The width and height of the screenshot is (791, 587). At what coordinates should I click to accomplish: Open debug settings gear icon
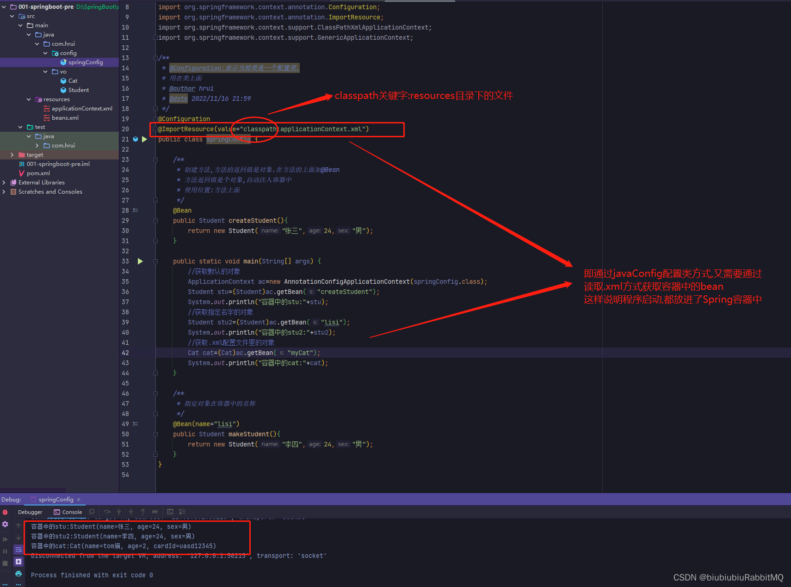tap(5, 524)
